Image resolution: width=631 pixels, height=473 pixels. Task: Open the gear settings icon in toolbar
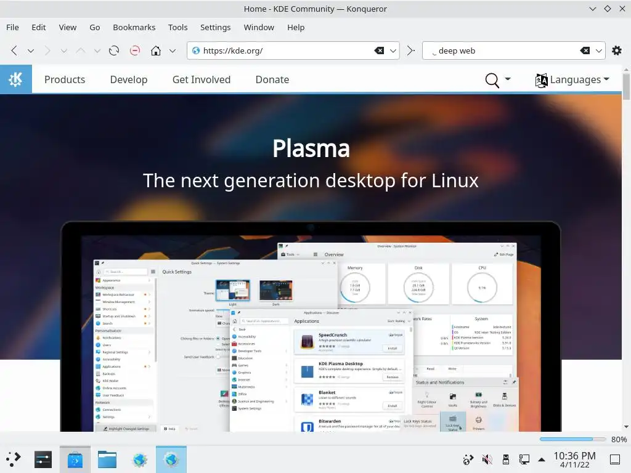coord(616,51)
